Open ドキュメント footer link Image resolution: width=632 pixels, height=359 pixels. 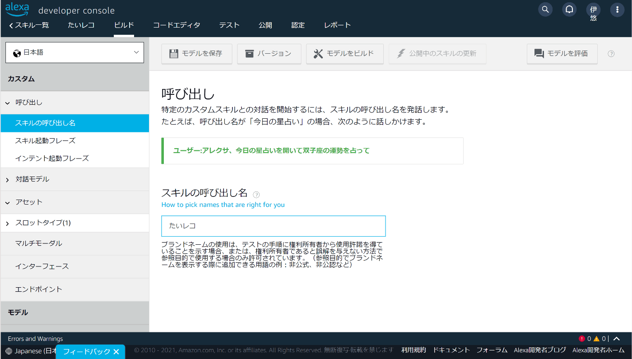click(451, 350)
